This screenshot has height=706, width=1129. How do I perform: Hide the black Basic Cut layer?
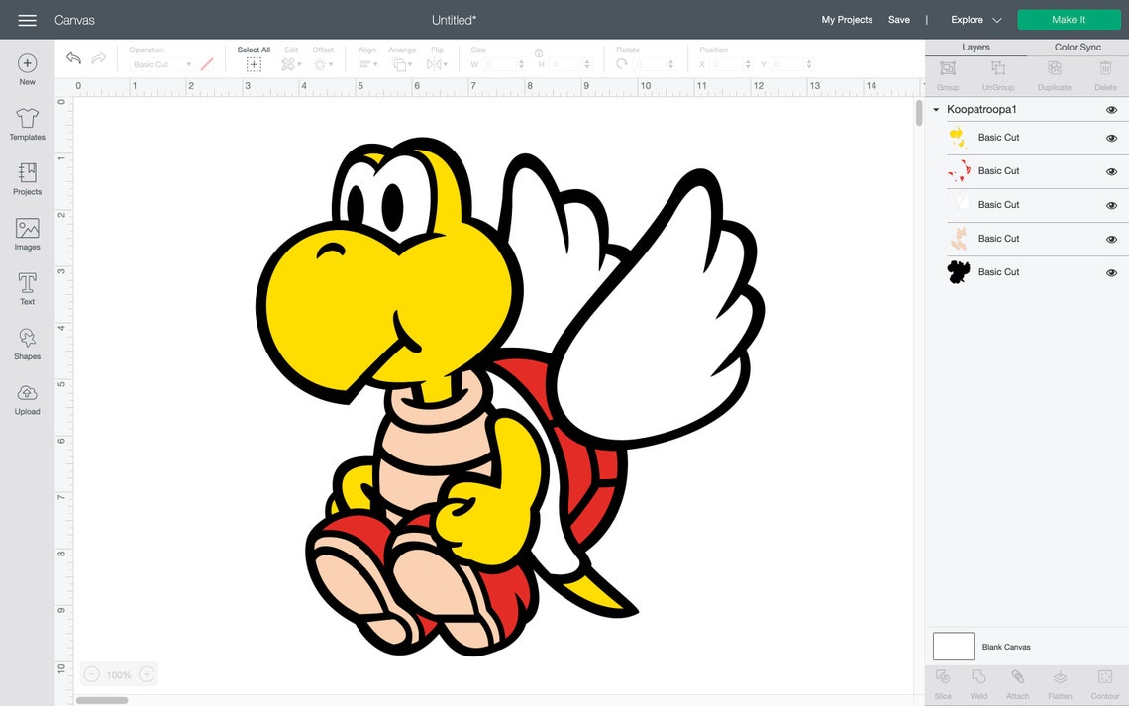[x=1111, y=272]
